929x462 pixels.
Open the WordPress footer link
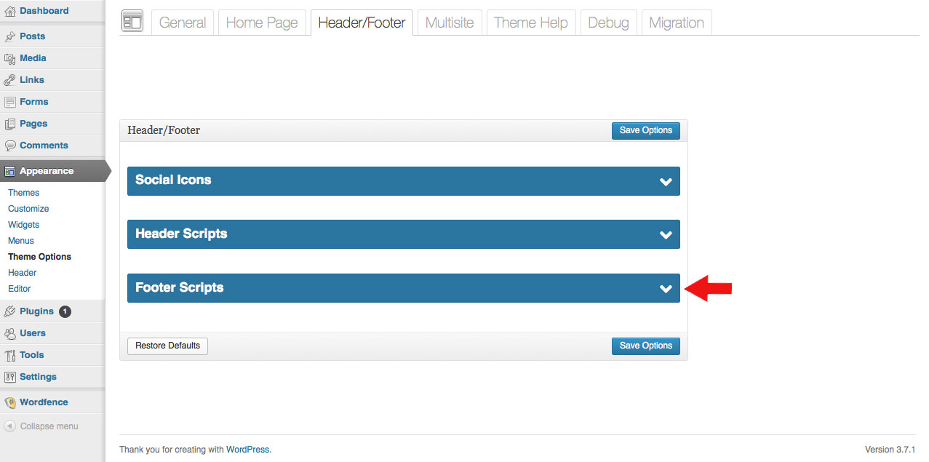click(x=247, y=450)
